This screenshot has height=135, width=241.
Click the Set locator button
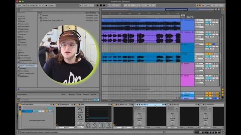click(183, 15)
